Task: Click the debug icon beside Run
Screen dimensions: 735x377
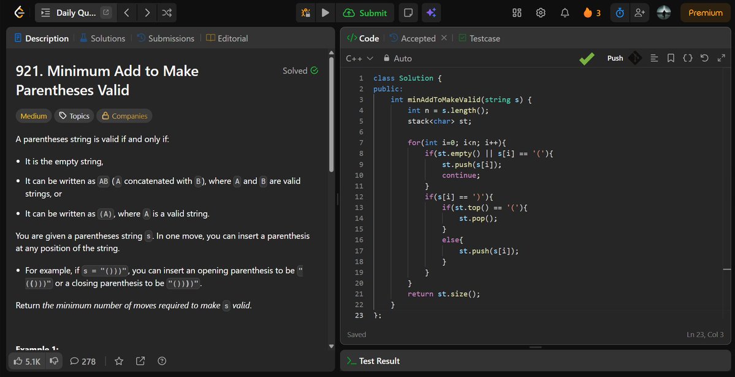Action: (306, 13)
